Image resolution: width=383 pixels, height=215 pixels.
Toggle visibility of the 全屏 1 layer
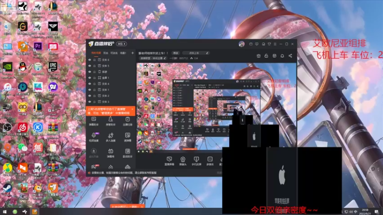(x=90, y=78)
